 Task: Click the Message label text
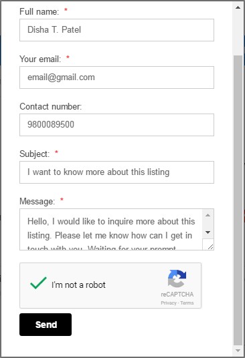(x=37, y=202)
